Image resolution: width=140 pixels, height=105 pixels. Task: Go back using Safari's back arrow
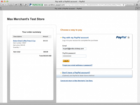3,5
